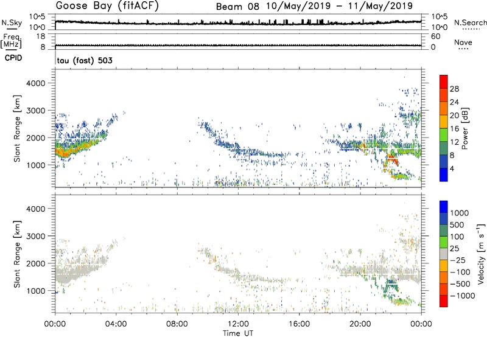Click "Slant Range [km]" label of the power panel

(17, 128)
